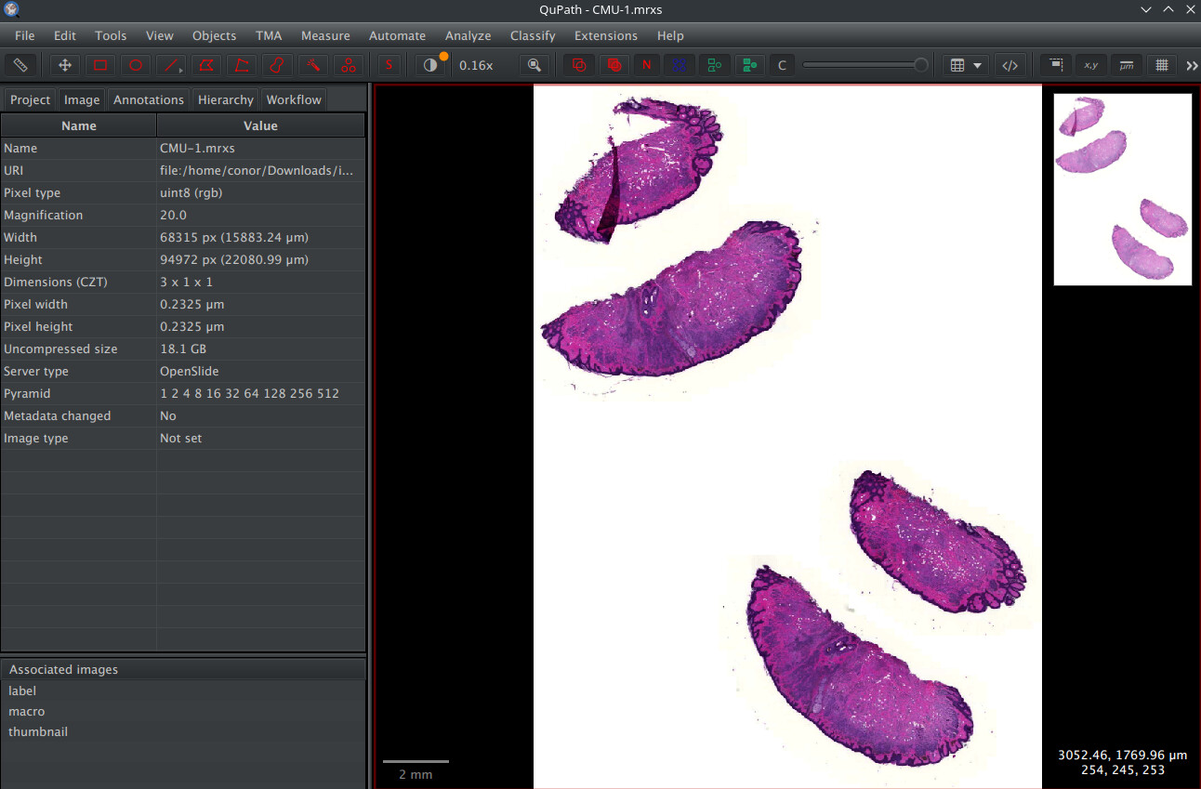Viewport: 1201px width, 789px height.
Task: Toggle the scalebar display
Action: (x=1126, y=64)
